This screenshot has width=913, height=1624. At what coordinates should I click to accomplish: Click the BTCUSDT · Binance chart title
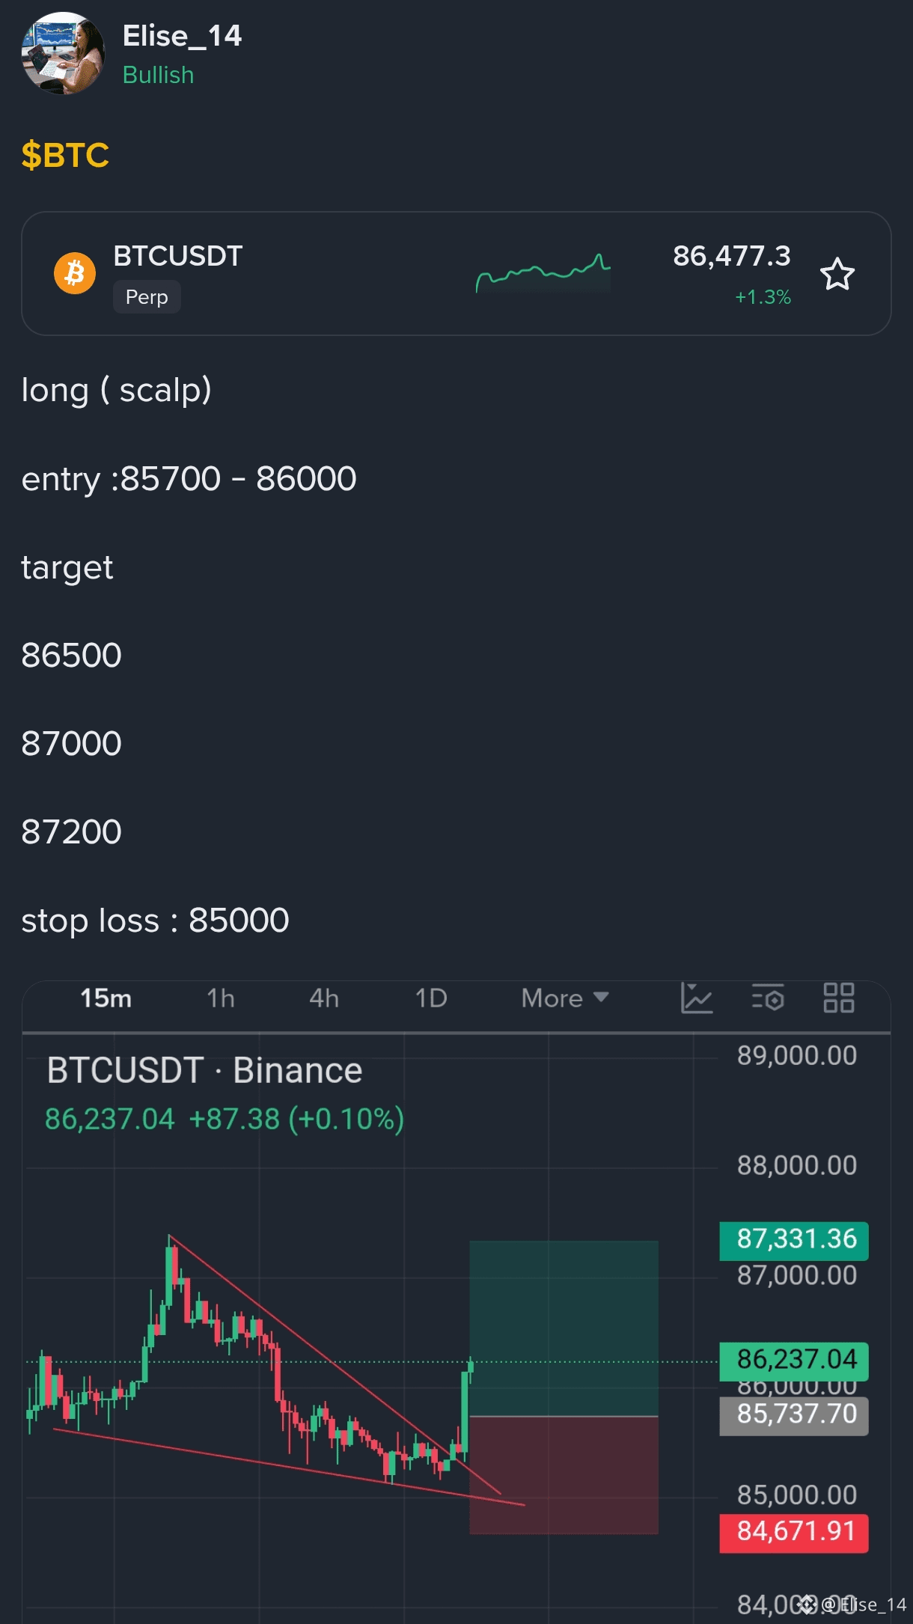pyautogui.click(x=204, y=1070)
